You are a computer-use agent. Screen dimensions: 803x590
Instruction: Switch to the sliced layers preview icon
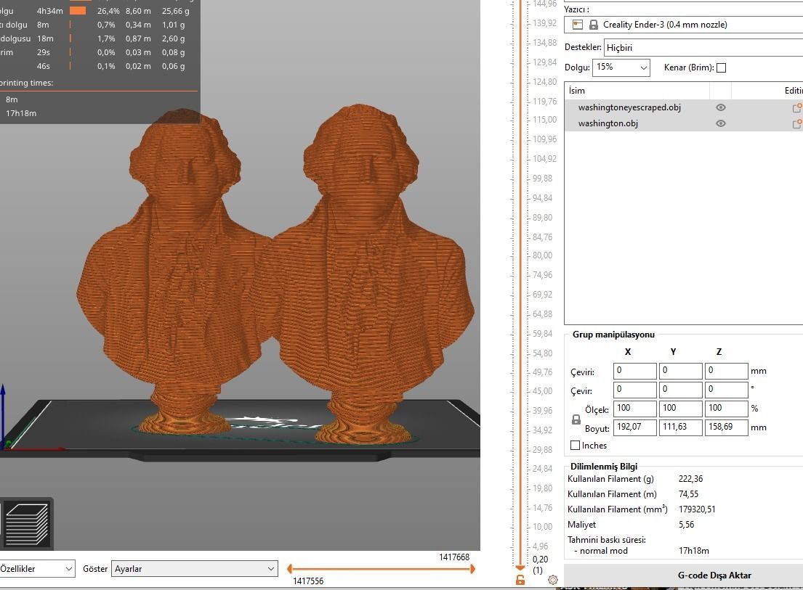[26, 524]
